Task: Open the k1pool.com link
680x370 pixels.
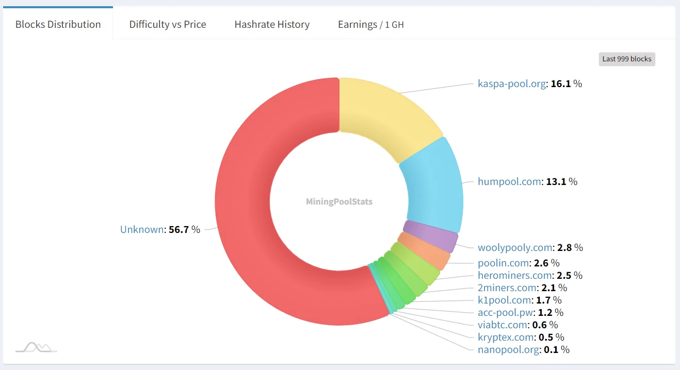Action: tap(505, 300)
